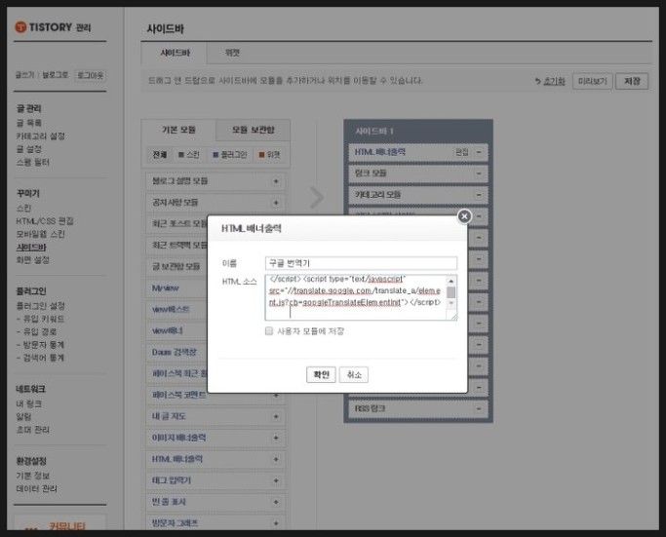This screenshot has height=537, width=666.
Task: Click 편집 on HTML 배너출력 in 사이드바 1
Action: (x=461, y=152)
